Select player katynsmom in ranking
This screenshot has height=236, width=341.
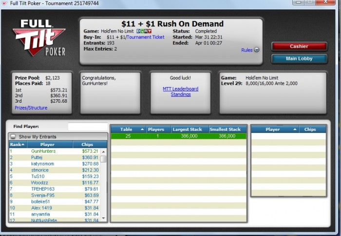pos(55,163)
